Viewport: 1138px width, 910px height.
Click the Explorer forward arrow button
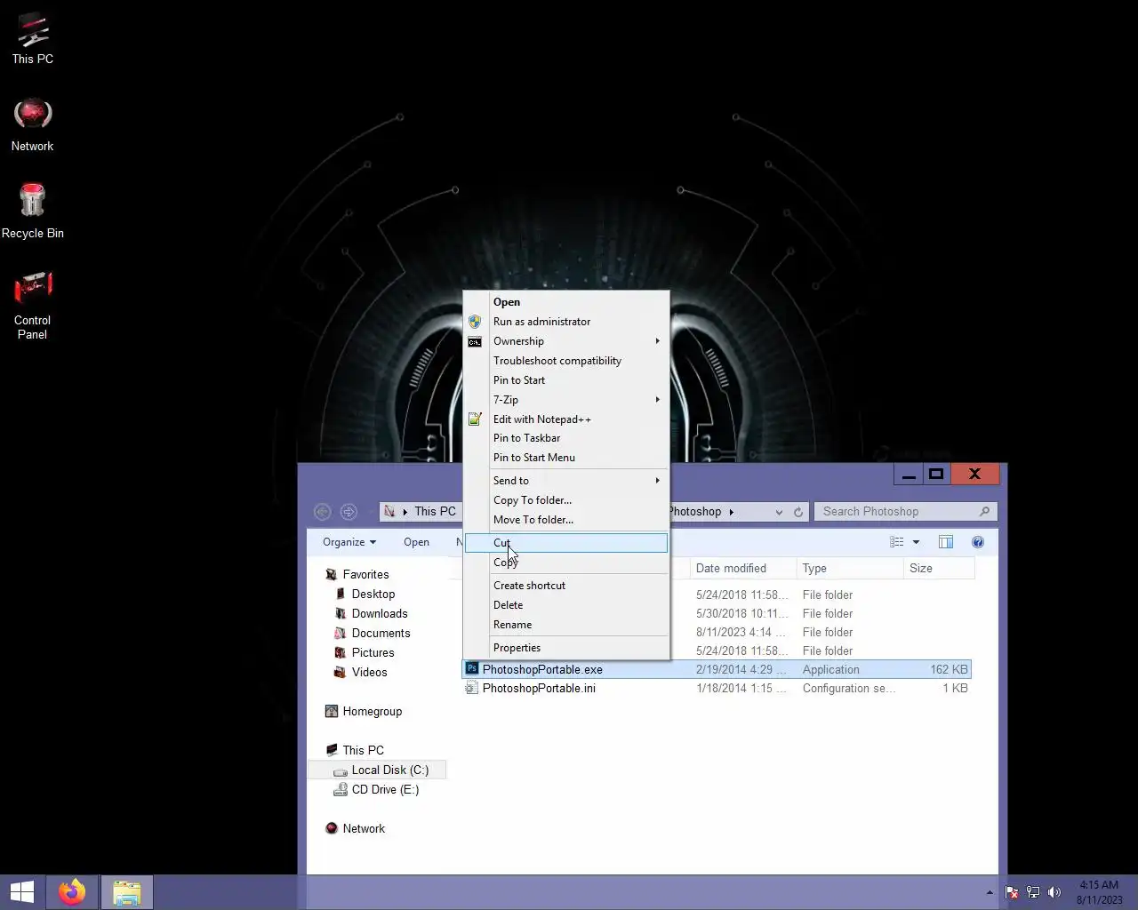349,512
